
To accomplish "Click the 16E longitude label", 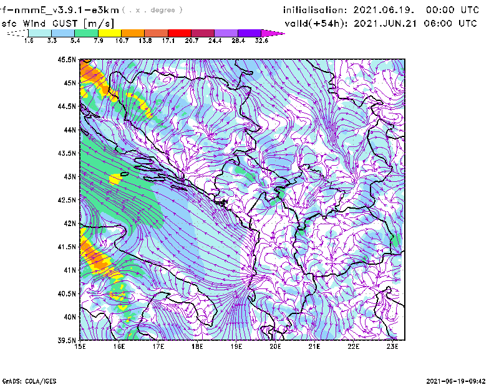I will tap(119, 346).
